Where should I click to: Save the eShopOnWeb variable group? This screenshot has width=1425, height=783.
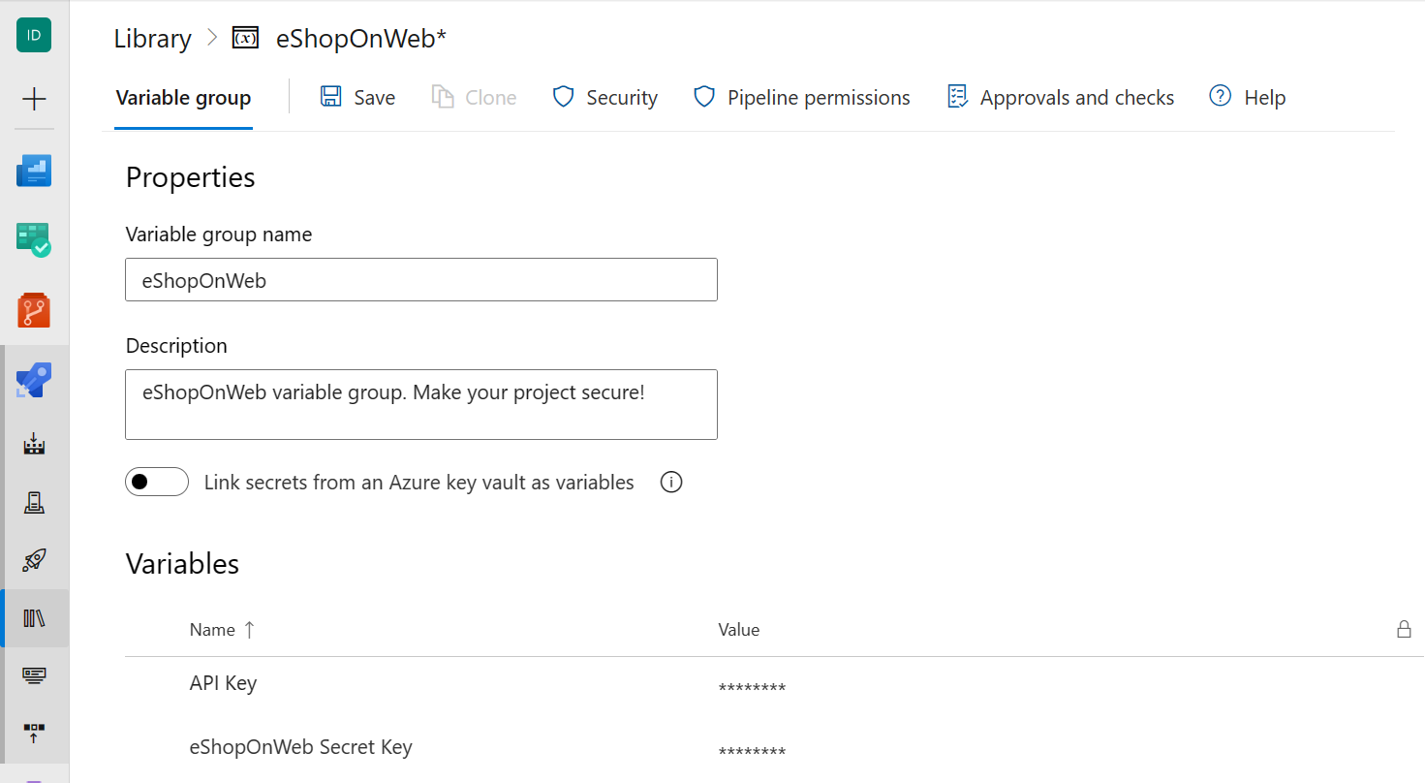click(356, 97)
